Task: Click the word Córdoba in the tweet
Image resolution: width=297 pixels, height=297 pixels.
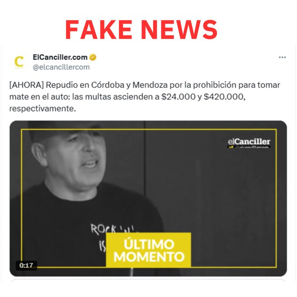Action: click(107, 85)
